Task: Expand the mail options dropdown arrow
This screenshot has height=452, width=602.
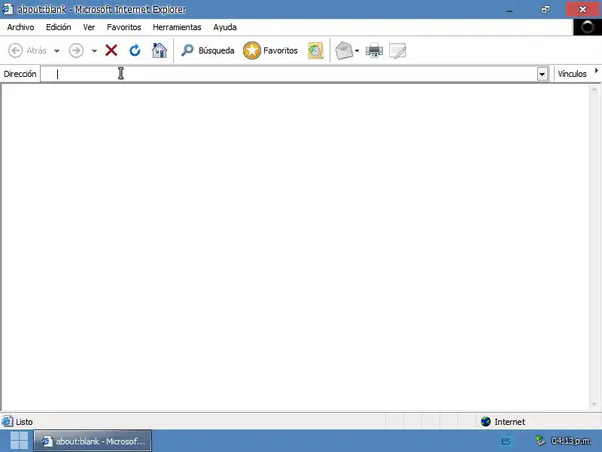Action: point(357,50)
